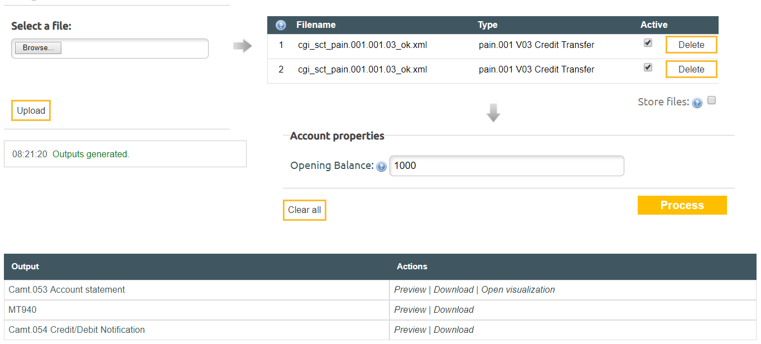Preview the Camt.053 Account statement
Viewport: 761px width, 344px height.
(x=410, y=290)
